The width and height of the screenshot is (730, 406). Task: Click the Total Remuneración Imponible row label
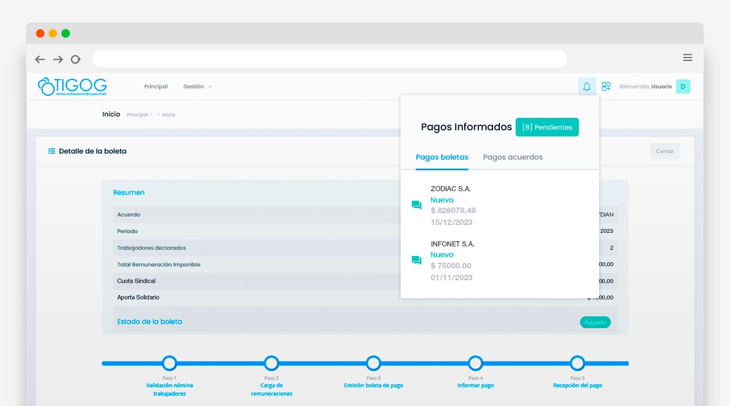click(159, 264)
